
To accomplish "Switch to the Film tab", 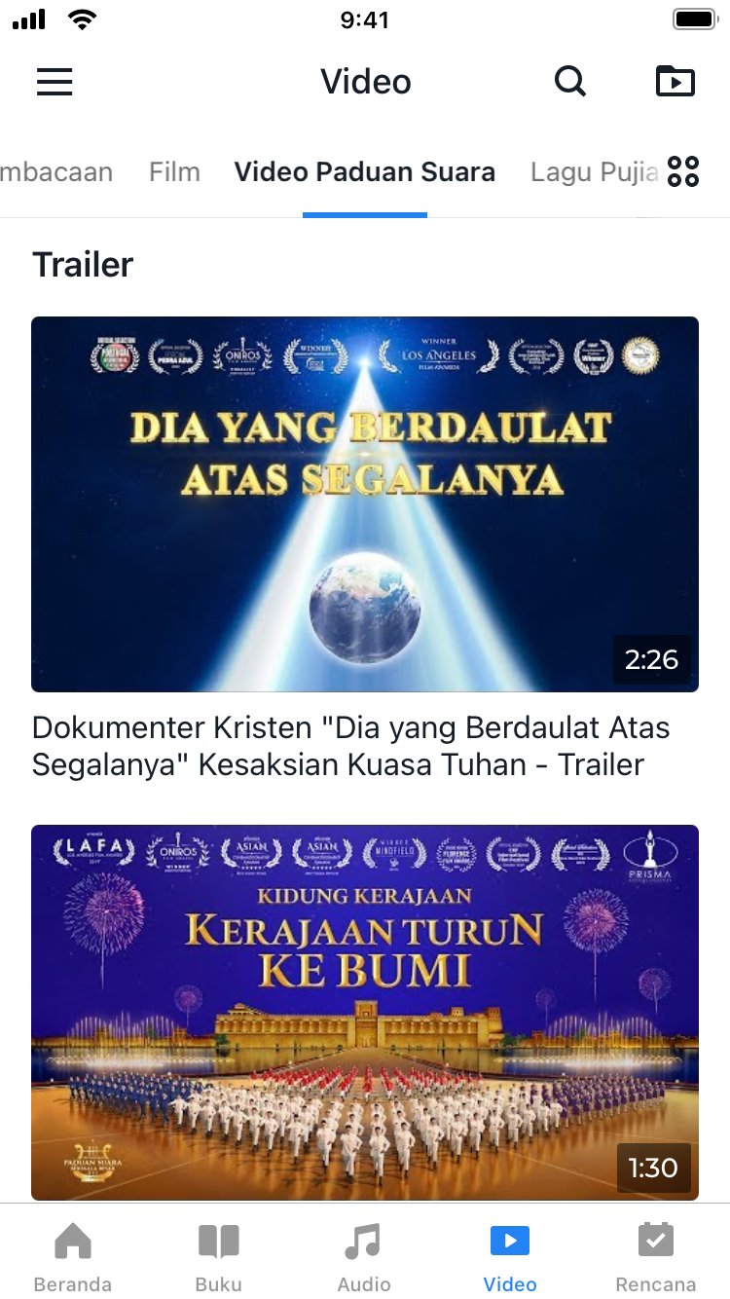I will (174, 172).
